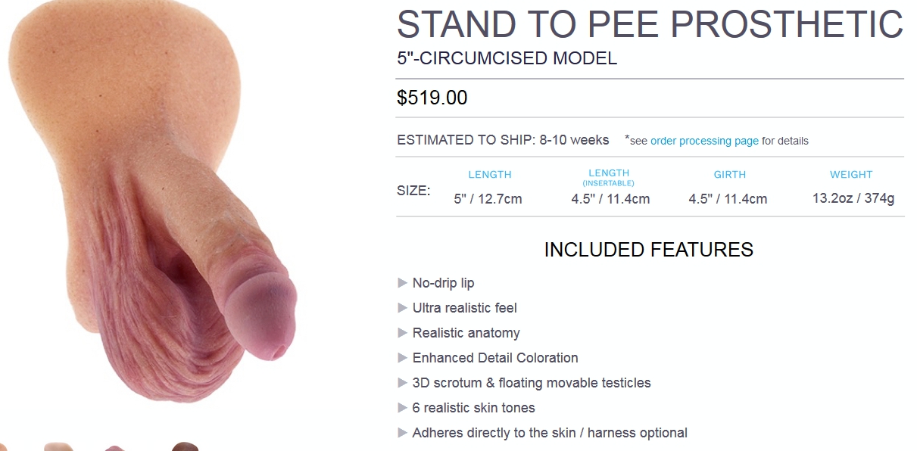Click the Estimated To Ship 8-10 weeks text
The image size is (917, 451).
[x=503, y=140]
